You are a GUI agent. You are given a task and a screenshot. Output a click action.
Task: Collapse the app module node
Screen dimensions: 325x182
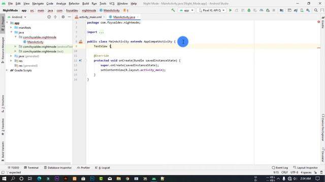7,23
